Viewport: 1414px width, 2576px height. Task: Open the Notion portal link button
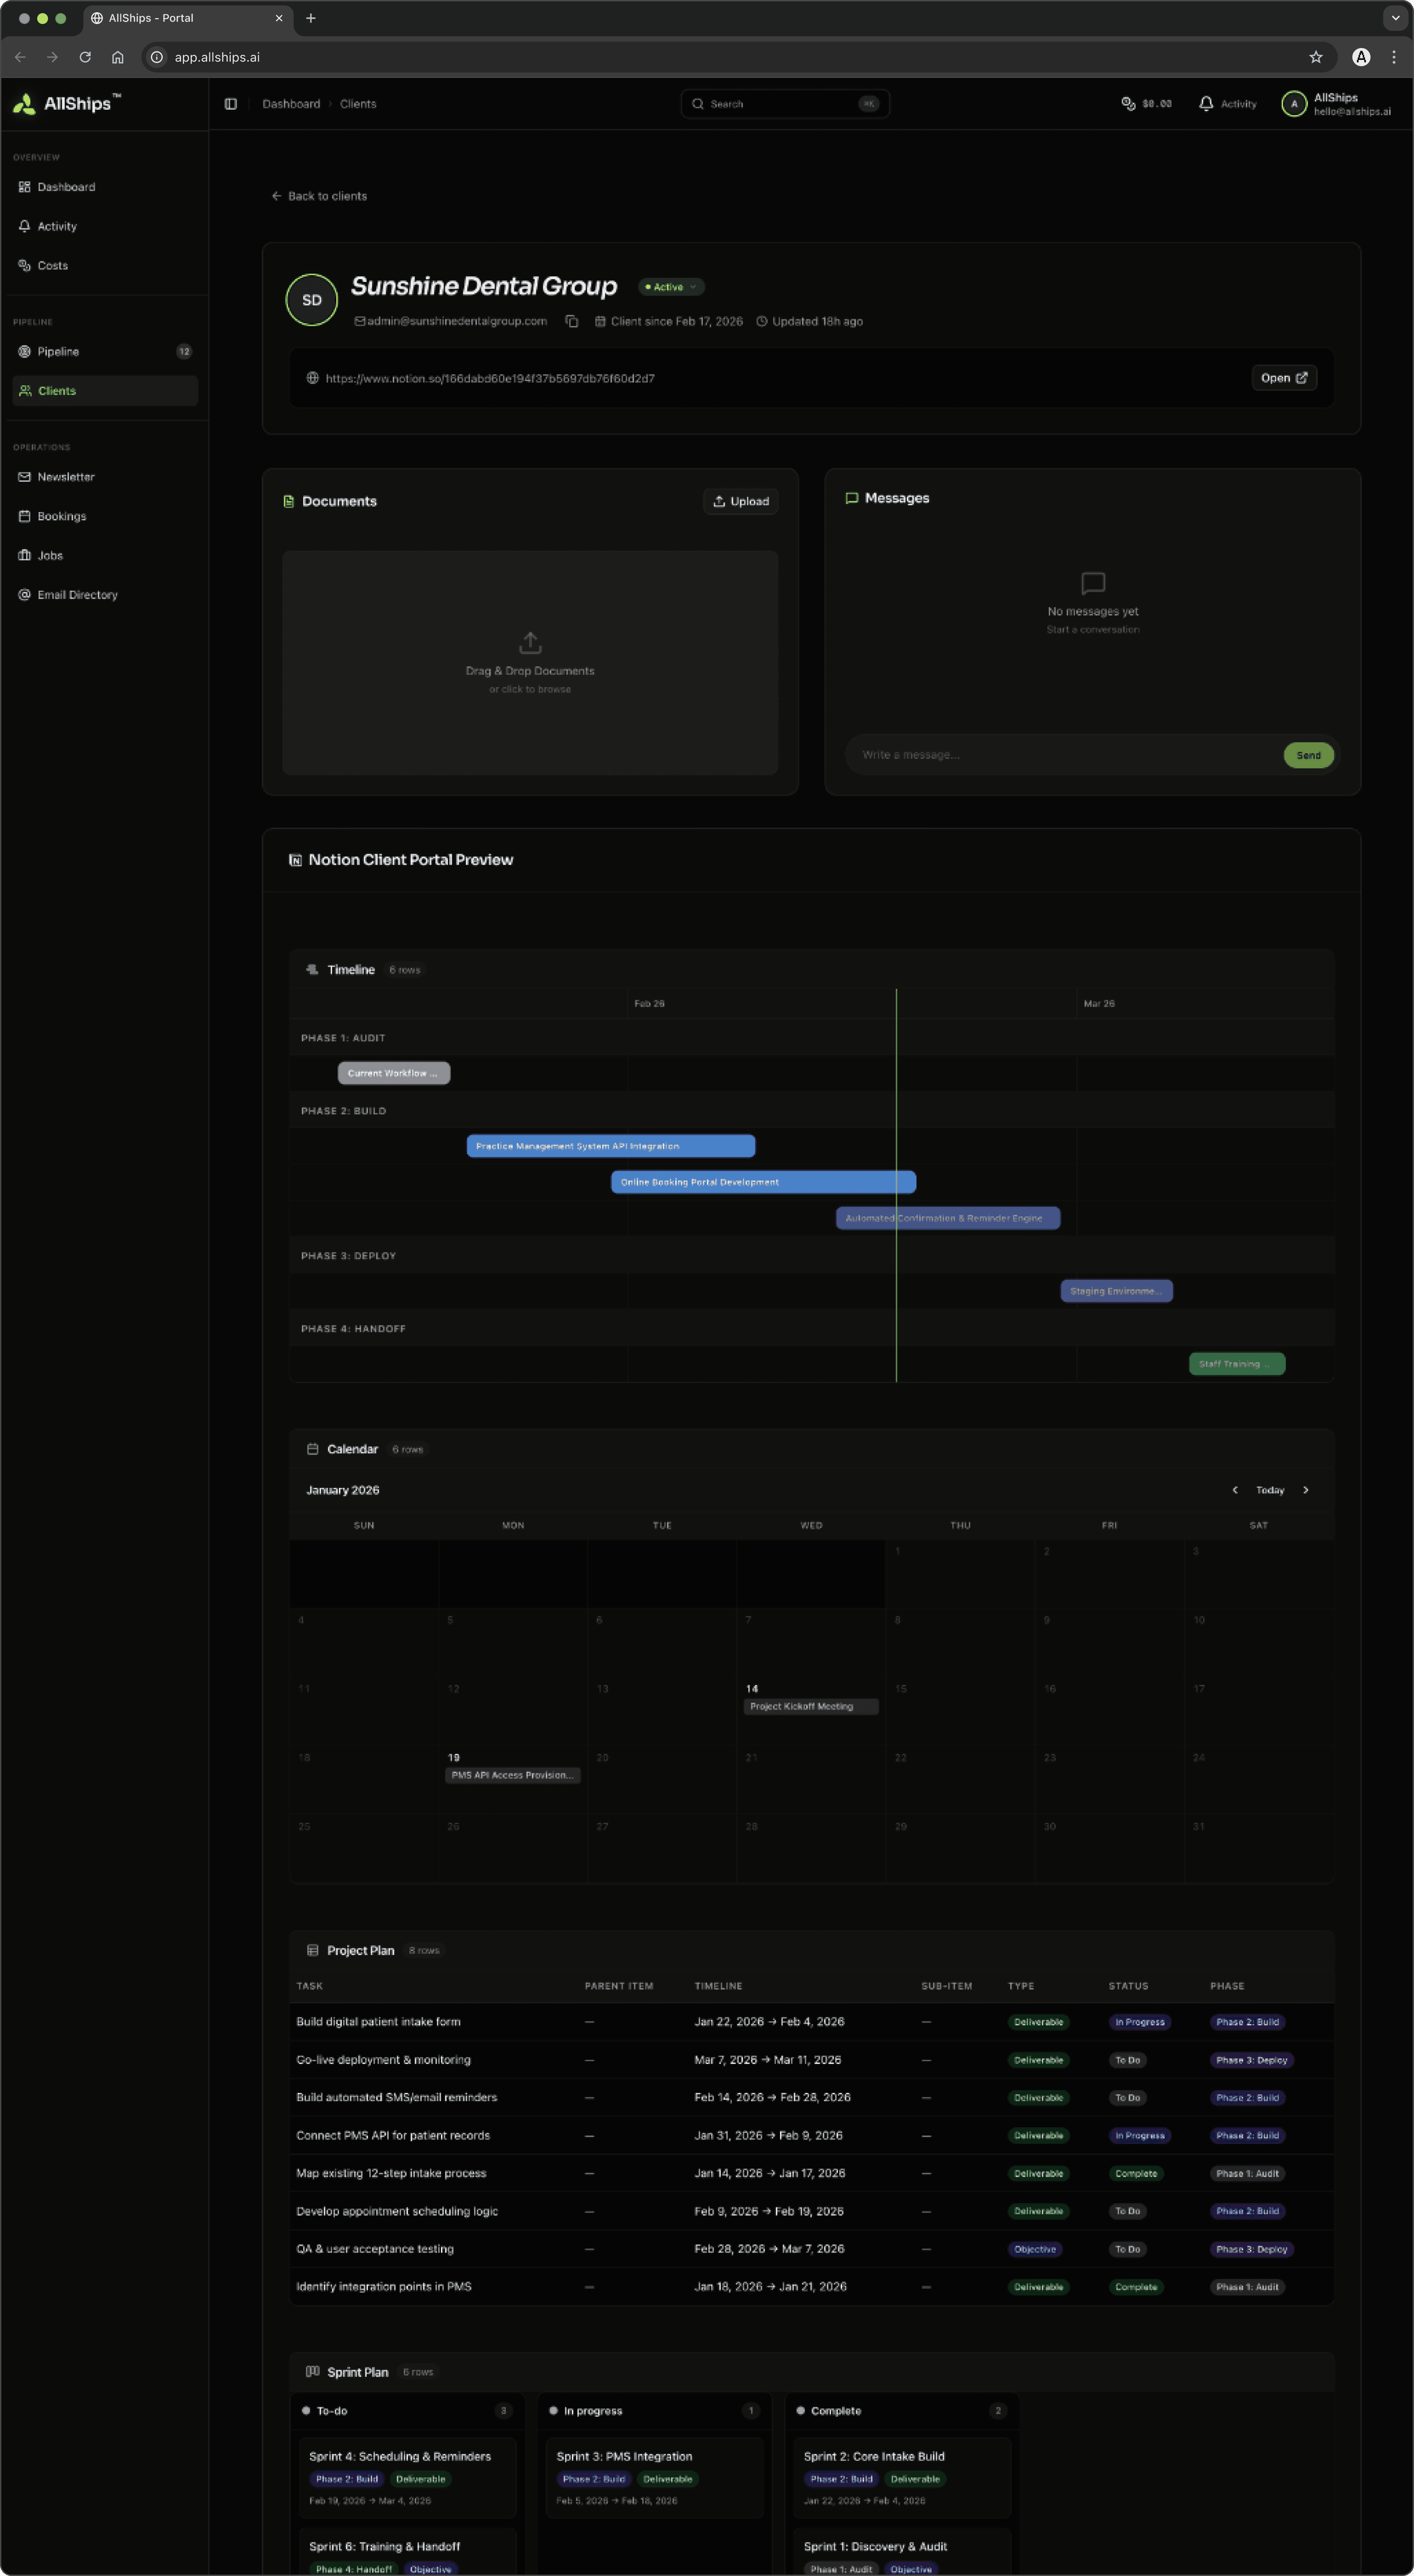[x=1284, y=378]
